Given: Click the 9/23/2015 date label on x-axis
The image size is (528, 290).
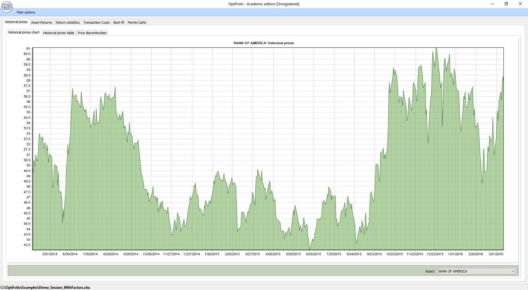Looking at the screenshot, I should pos(374,254).
